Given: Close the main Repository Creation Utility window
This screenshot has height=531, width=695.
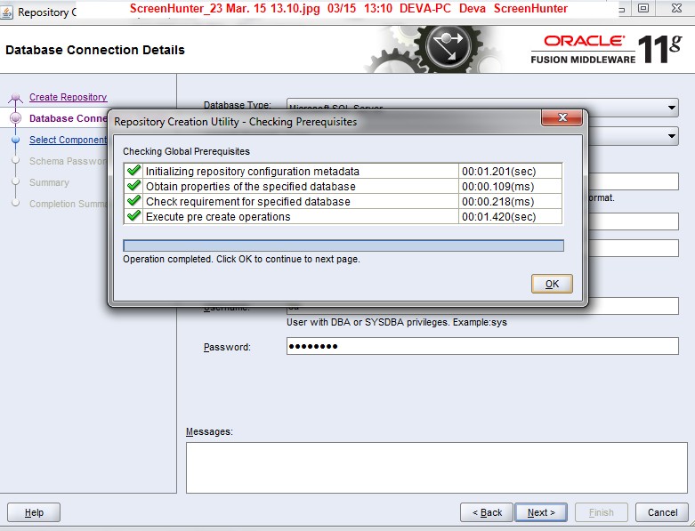Looking at the screenshot, I should pyautogui.click(x=676, y=8).
